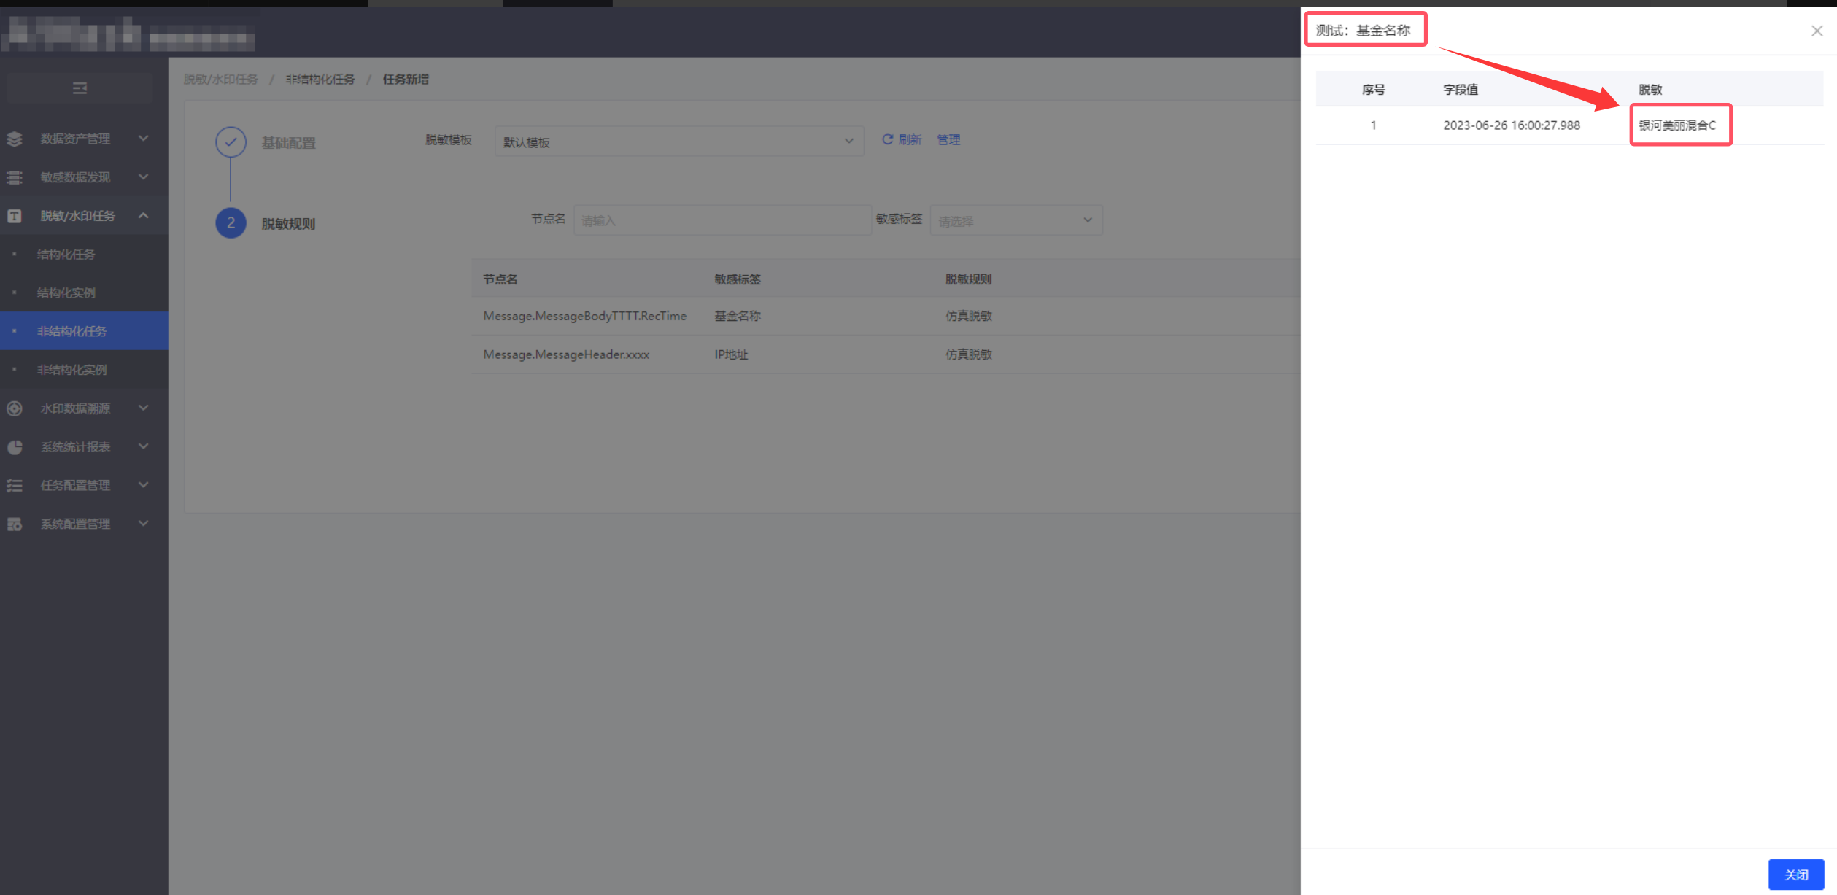
Task: Click the sidebar collapse hamburger icon
Action: tap(80, 88)
